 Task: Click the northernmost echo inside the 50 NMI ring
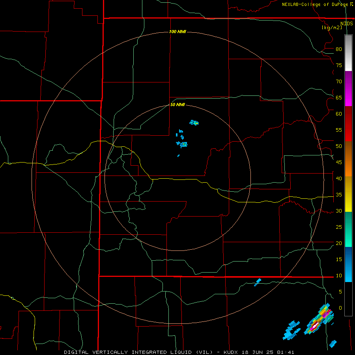tap(194, 123)
